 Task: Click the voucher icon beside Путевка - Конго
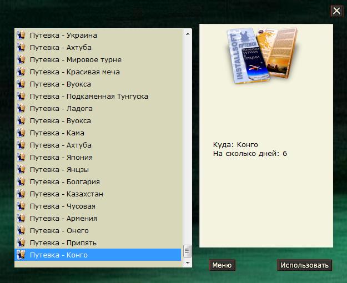[x=21, y=255]
